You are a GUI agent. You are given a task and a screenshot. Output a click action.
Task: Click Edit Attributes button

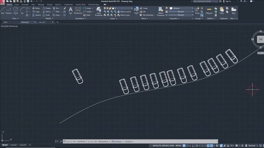(x=146, y=15)
